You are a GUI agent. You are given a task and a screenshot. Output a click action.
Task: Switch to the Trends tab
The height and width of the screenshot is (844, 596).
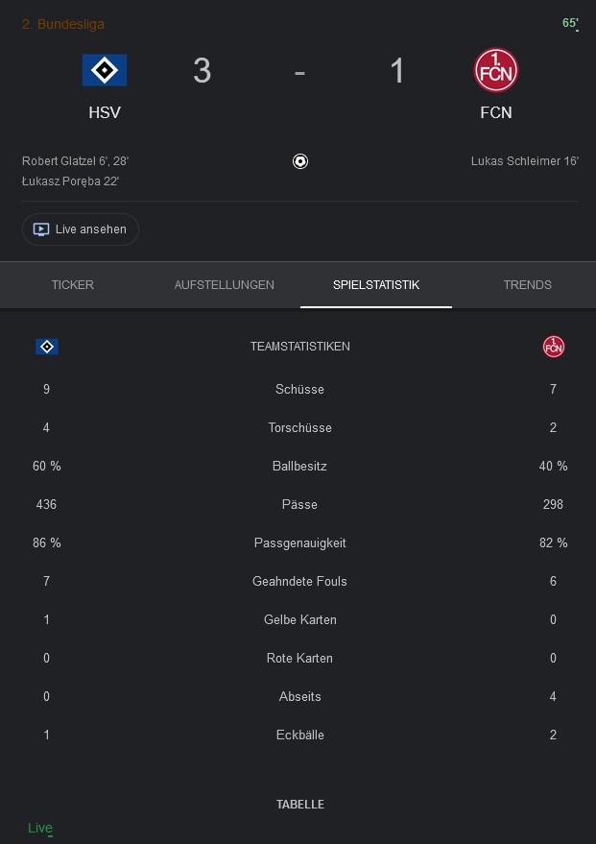click(x=527, y=285)
